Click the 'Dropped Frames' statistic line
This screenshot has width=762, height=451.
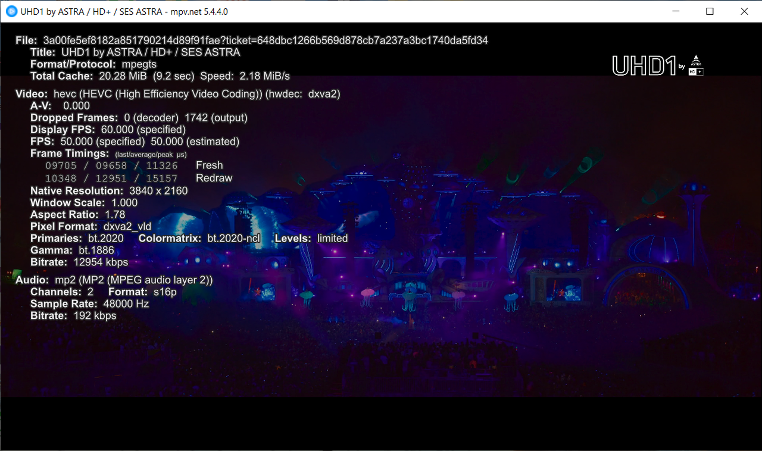click(139, 118)
